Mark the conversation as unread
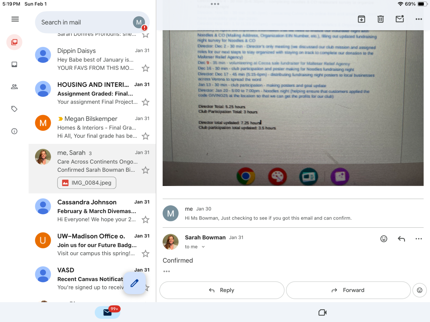Image resolution: width=430 pixels, height=322 pixels. click(400, 19)
